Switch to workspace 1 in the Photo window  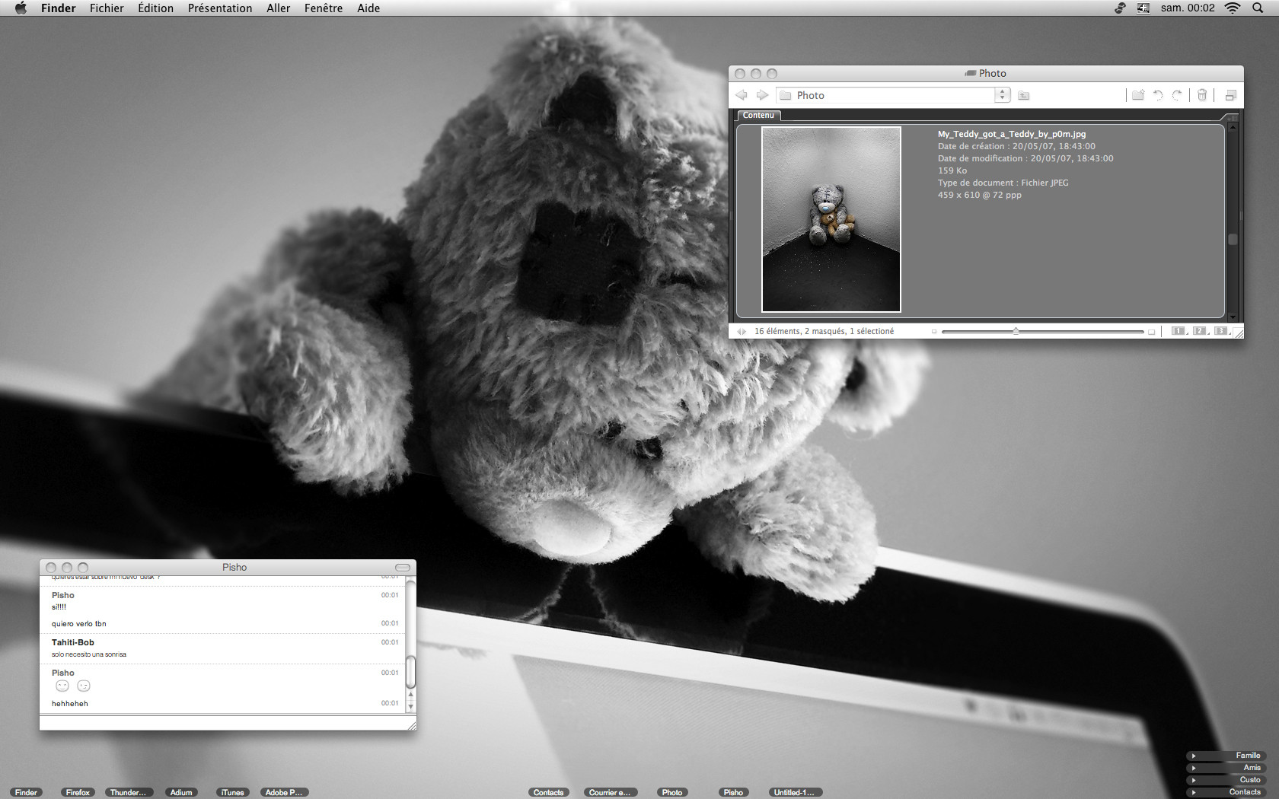click(x=1179, y=331)
